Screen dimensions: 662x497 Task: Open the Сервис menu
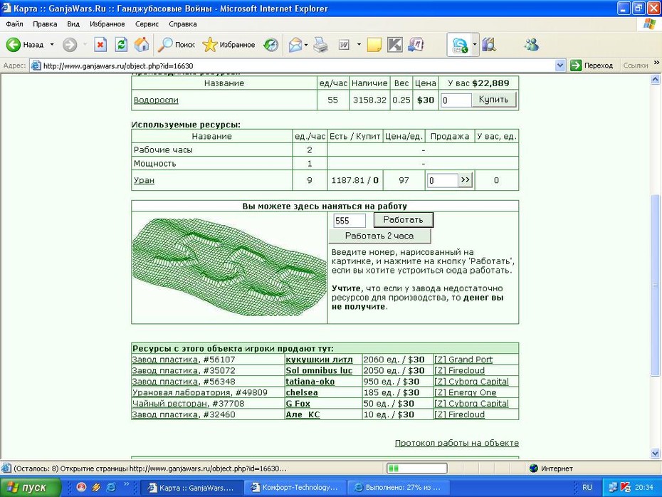pos(147,24)
